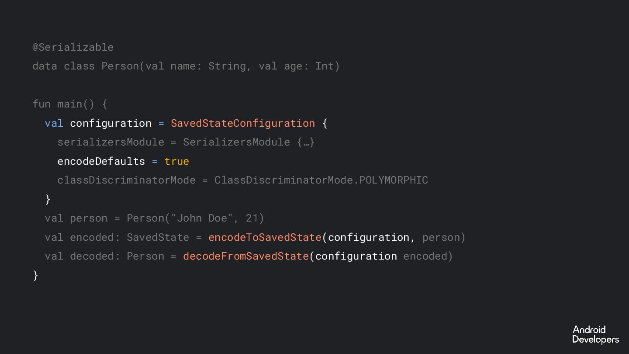Click the val person variable name

pos(89,218)
